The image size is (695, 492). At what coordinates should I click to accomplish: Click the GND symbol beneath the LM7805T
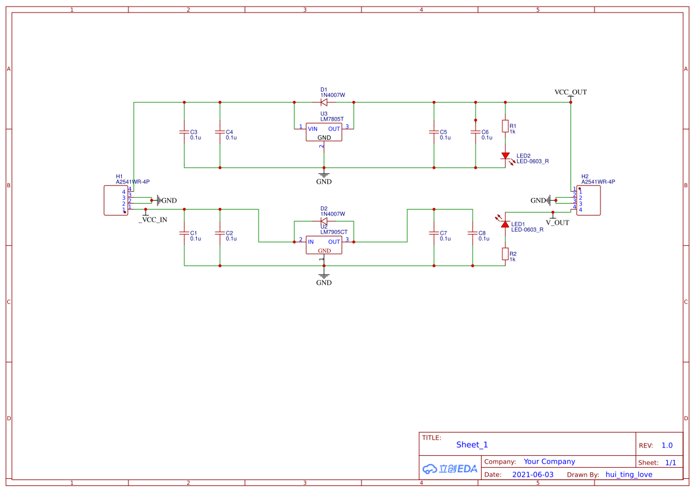pos(324,175)
